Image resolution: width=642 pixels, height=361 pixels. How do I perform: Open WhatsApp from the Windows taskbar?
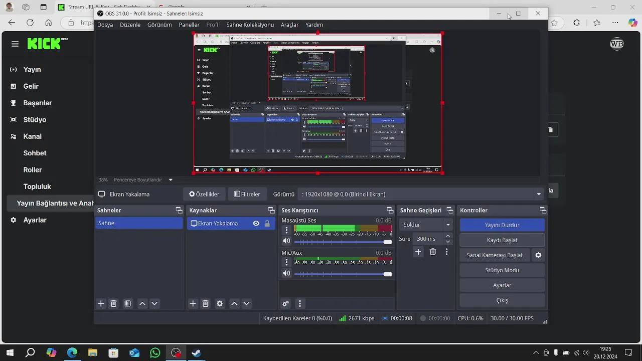[x=155, y=352]
